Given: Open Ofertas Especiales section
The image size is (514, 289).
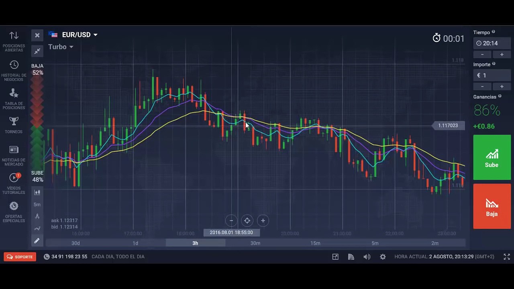Looking at the screenshot, I should pos(14,212).
